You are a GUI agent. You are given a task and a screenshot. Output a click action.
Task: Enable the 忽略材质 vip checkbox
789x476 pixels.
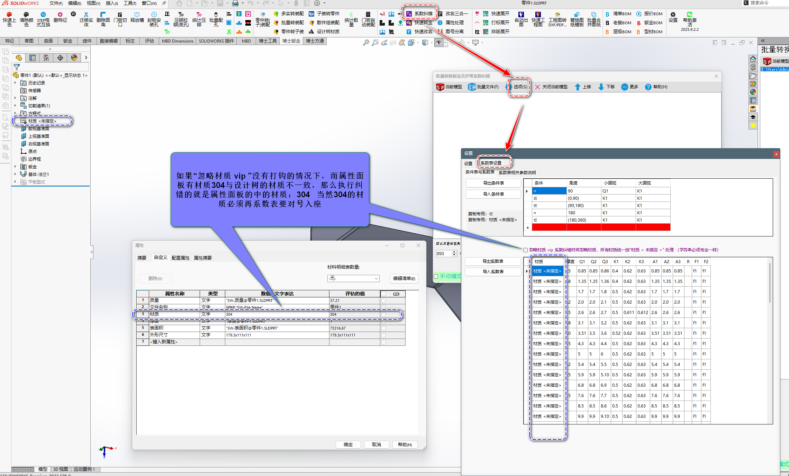coord(525,250)
